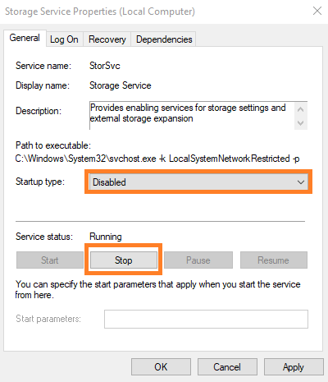This screenshot has height=382, width=328.
Task: Switch to the General tab
Action: pyautogui.click(x=25, y=38)
